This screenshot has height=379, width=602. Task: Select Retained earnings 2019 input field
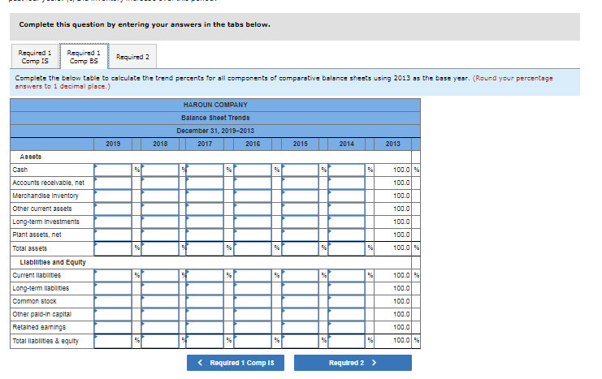113,328
